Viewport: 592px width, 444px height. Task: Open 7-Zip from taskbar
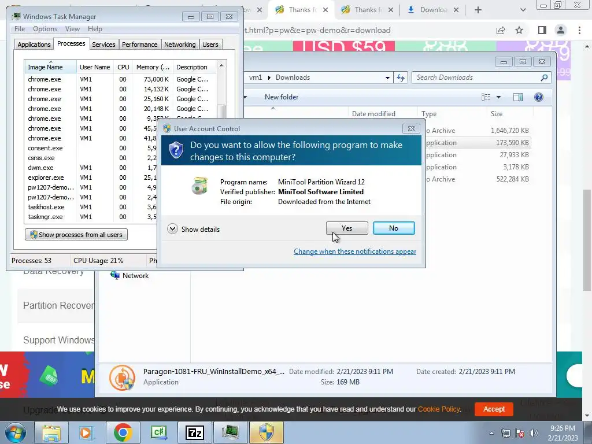pos(194,432)
